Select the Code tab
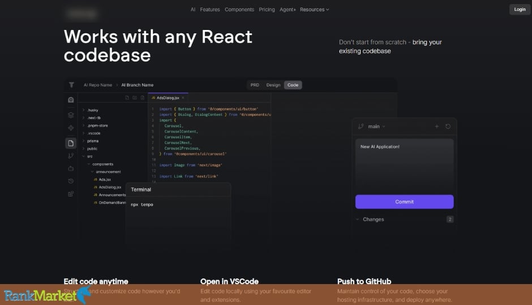Image resolution: width=532 pixels, height=305 pixels. (293, 85)
